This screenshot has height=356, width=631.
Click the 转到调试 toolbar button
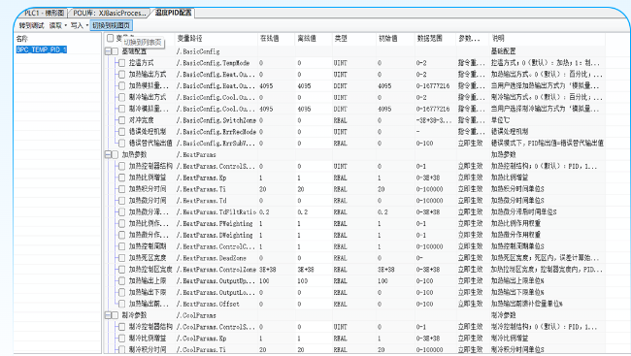[x=31, y=25]
